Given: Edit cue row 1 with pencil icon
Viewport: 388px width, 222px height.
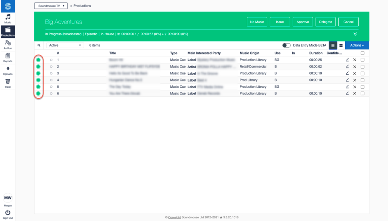Looking at the screenshot, I should pyautogui.click(x=347, y=60).
